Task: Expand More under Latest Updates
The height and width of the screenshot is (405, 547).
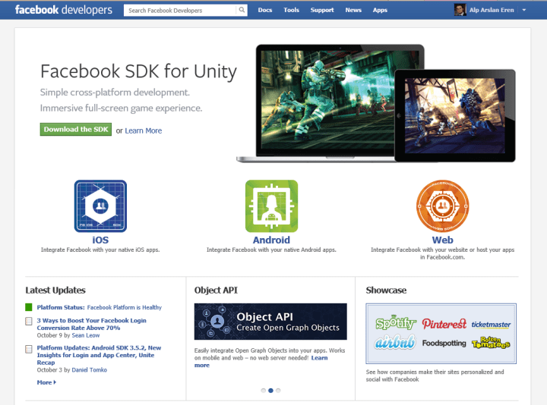Action: pyautogui.click(x=46, y=382)
